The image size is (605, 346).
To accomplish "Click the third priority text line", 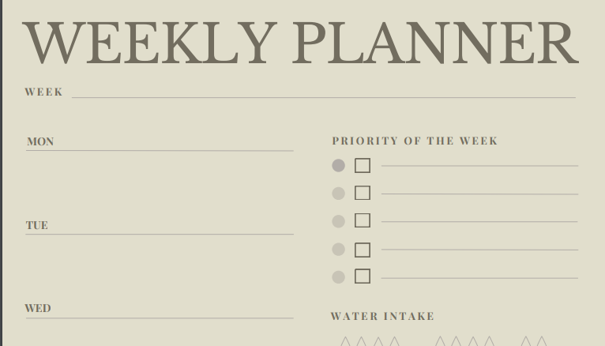I will [x=479, y=221].
